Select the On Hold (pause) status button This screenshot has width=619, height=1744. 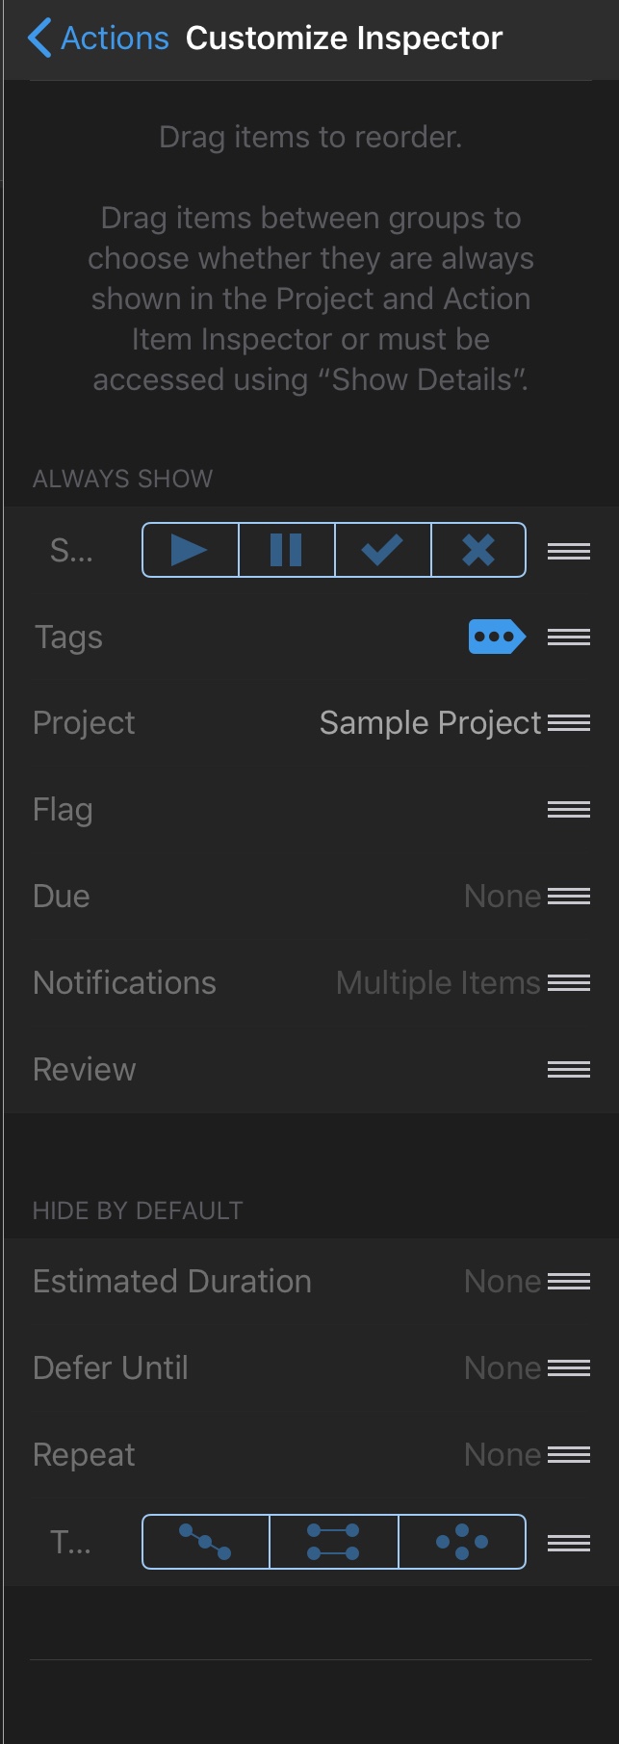click(x=286, y=550)
